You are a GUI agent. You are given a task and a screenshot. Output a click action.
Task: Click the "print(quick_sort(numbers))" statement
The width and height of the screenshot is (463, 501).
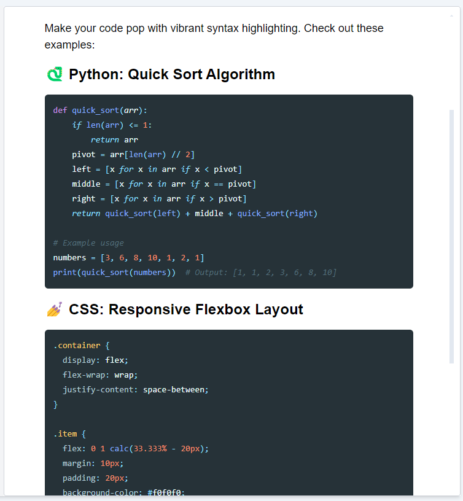tap(114, 273)
